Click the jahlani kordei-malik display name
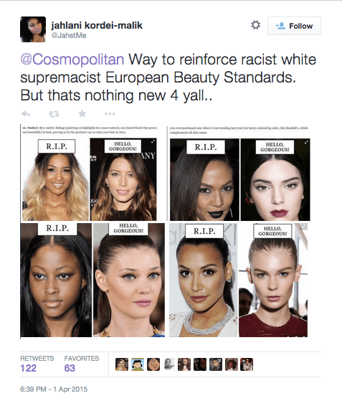This screenshot has height=406, width=342. pos(97,25)
